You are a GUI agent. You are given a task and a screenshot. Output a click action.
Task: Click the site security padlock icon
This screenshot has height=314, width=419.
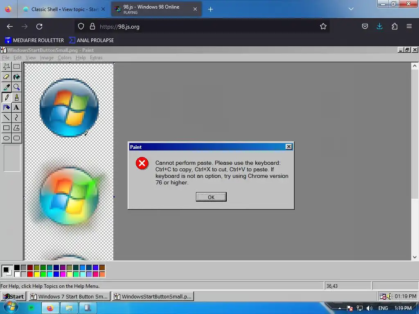(x=92, y=27)
